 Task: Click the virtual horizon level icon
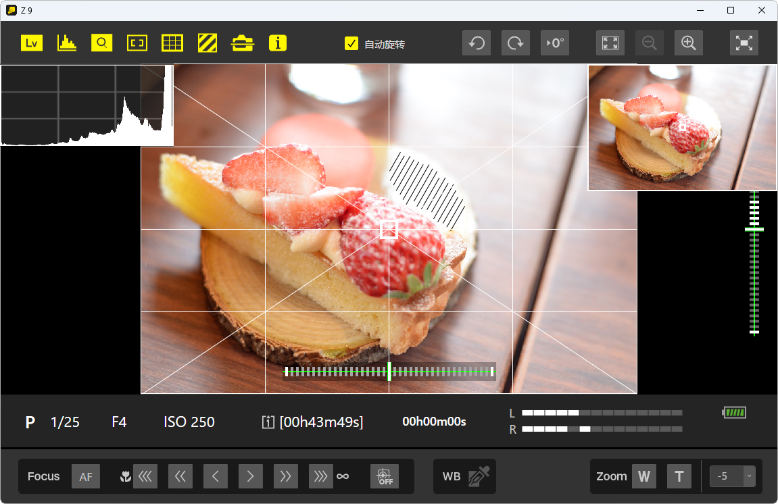point(243,43)
